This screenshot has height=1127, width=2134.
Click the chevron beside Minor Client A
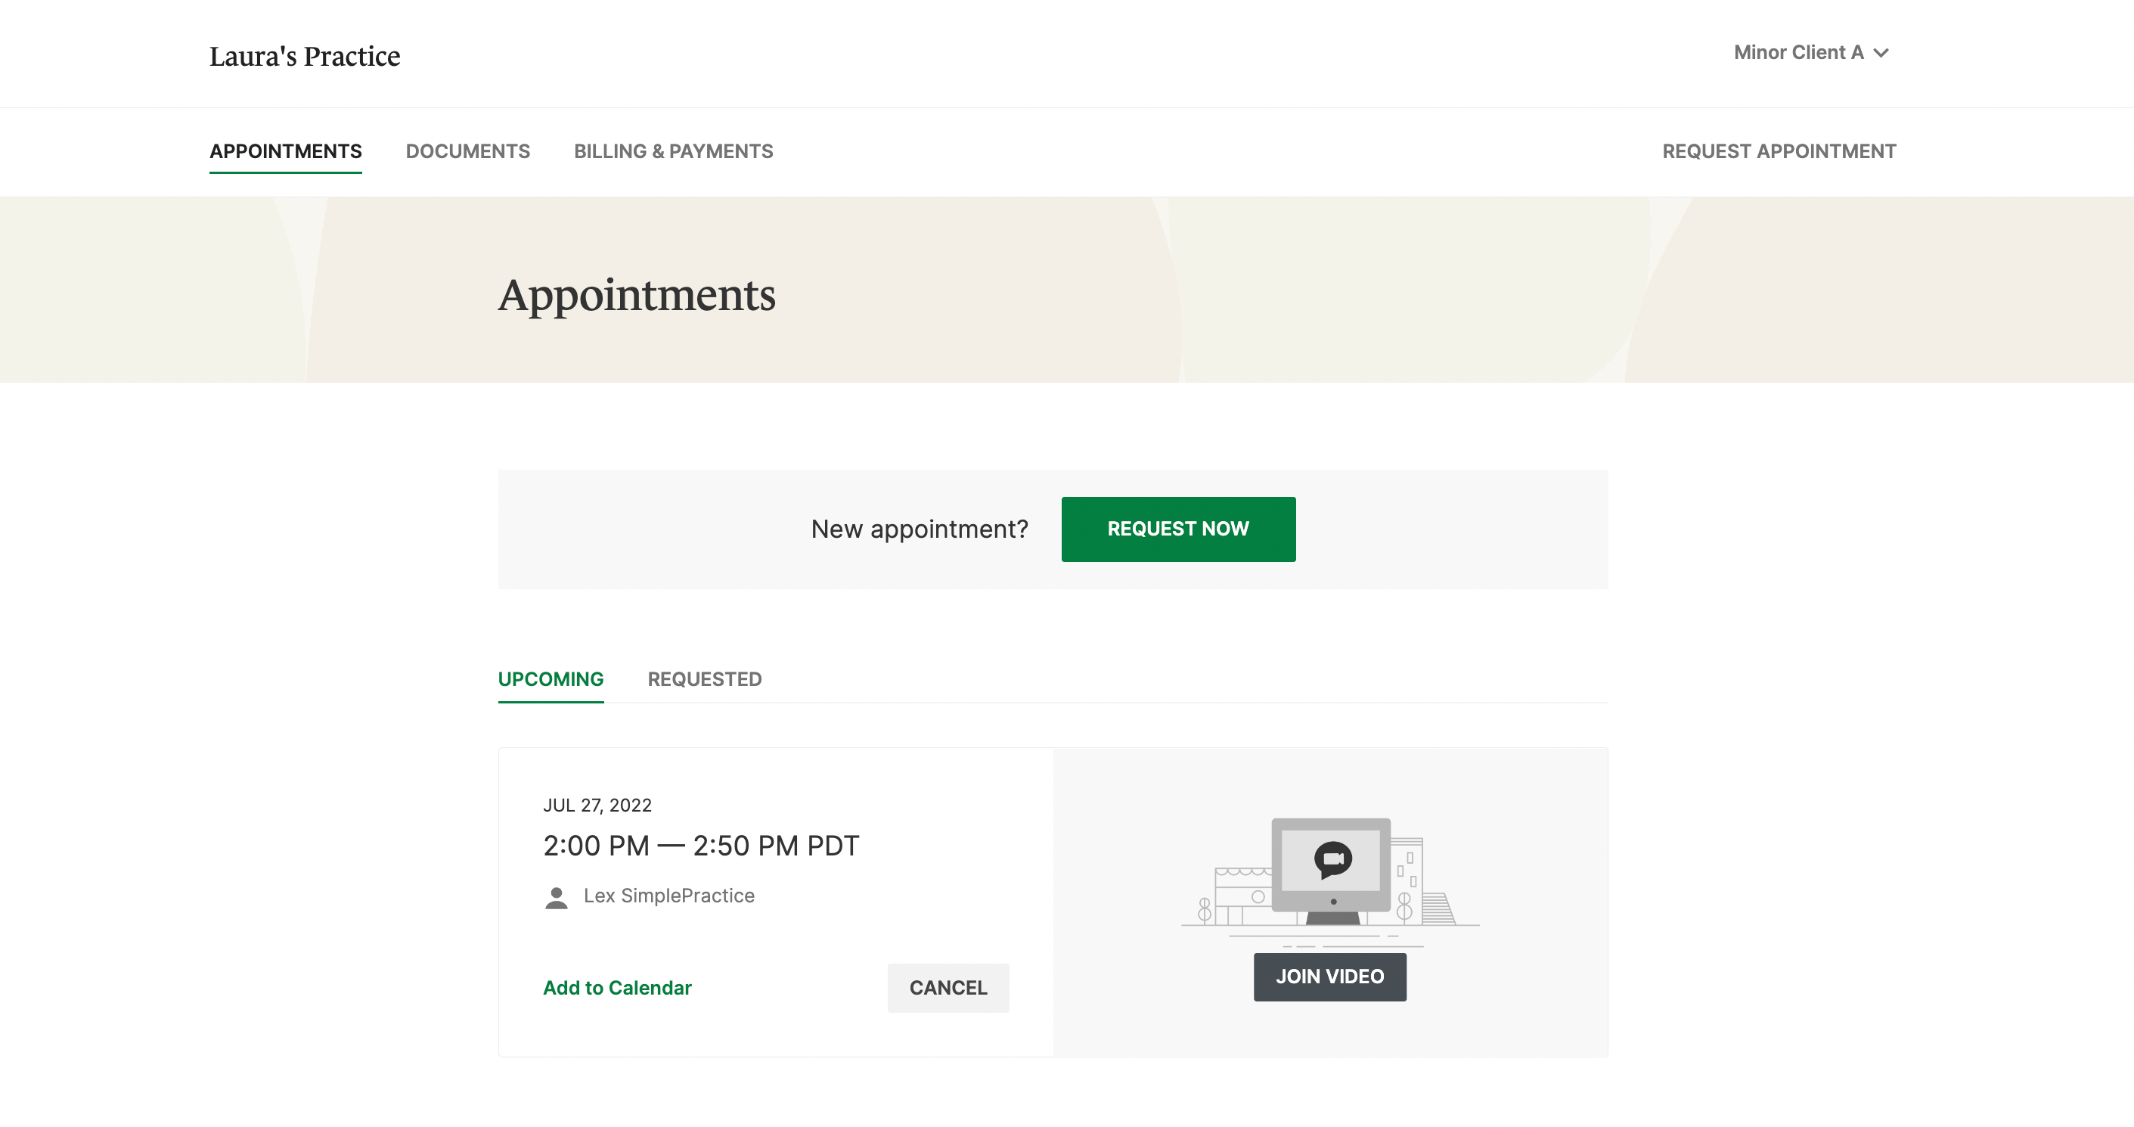1881,53
